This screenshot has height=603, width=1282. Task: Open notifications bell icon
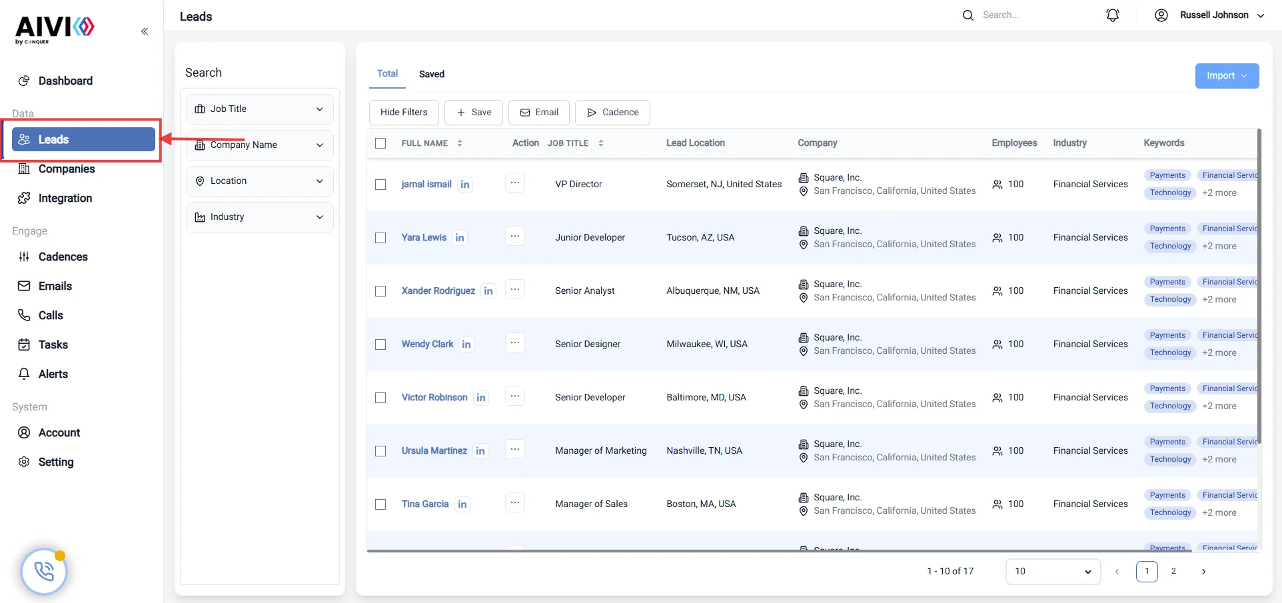point(1112,15)
